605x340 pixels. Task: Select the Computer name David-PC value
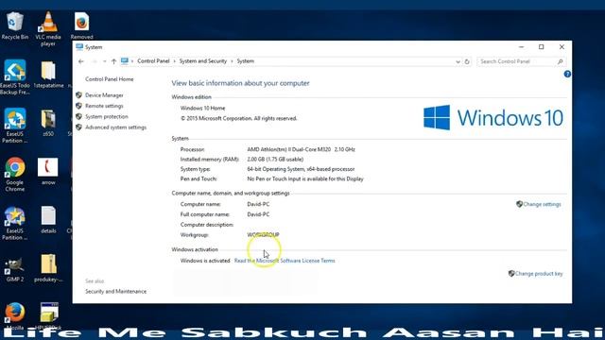coord(258,204)
